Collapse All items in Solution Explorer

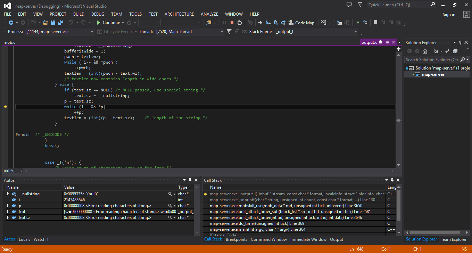pyautogui.click(x=455, y=51)
